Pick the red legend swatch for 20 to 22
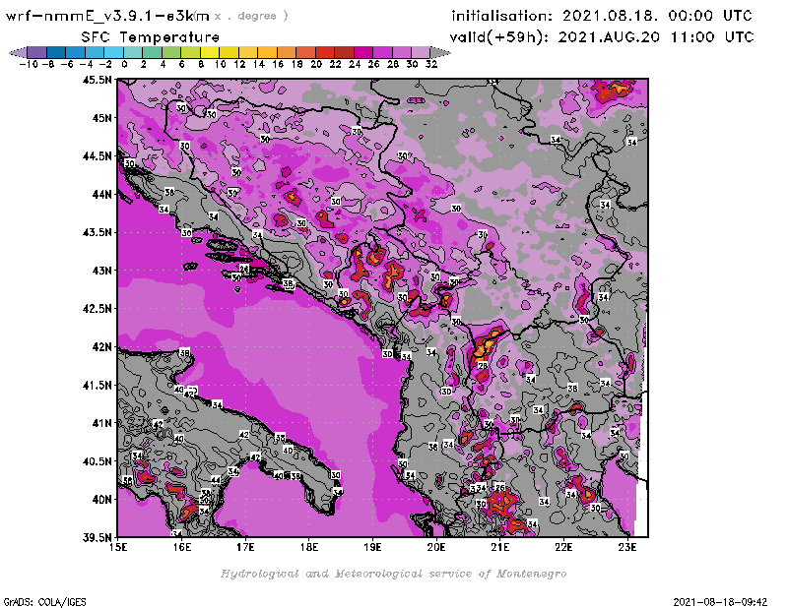 tap(325, 52)
